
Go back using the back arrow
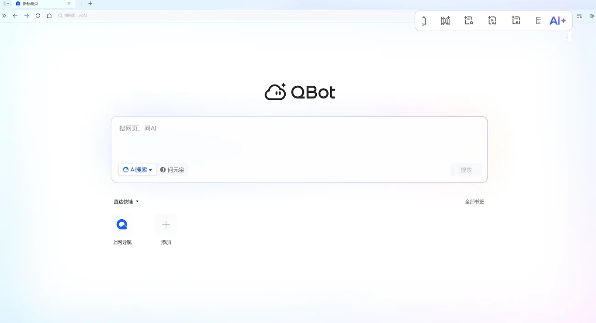tap(15, 15)
